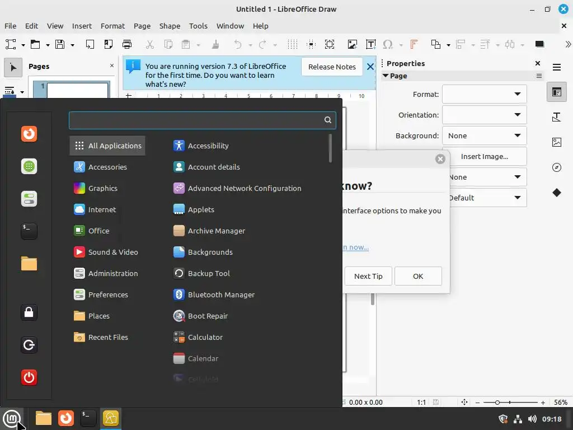
Task: Click the Open file toolbar icon
Action: 35,44
